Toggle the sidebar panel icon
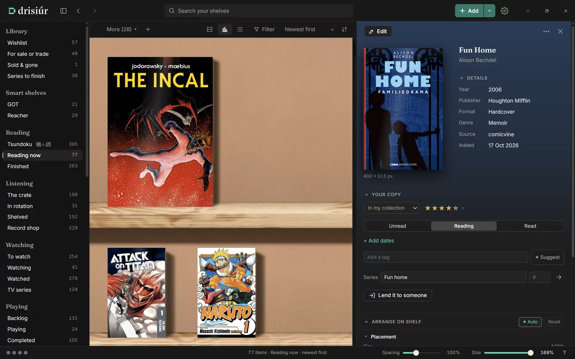The image size is (575, 359). coord(63,11)
